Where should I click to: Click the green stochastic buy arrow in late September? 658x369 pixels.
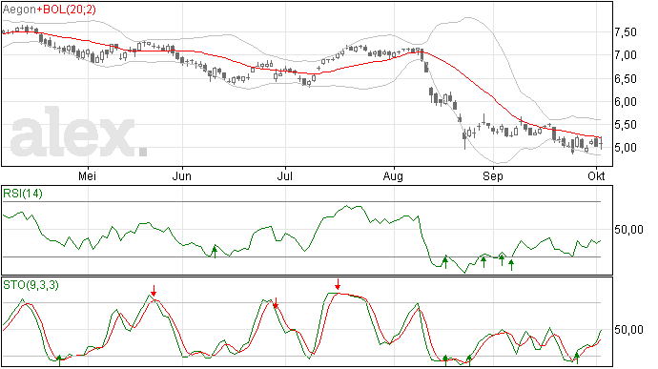point(577,359)
